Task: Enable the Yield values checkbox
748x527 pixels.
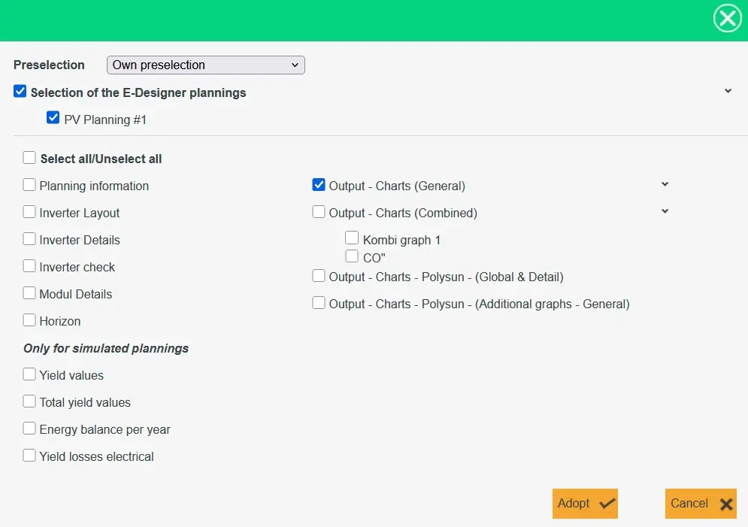Action: pyautogui.click(x=29, y=374)
